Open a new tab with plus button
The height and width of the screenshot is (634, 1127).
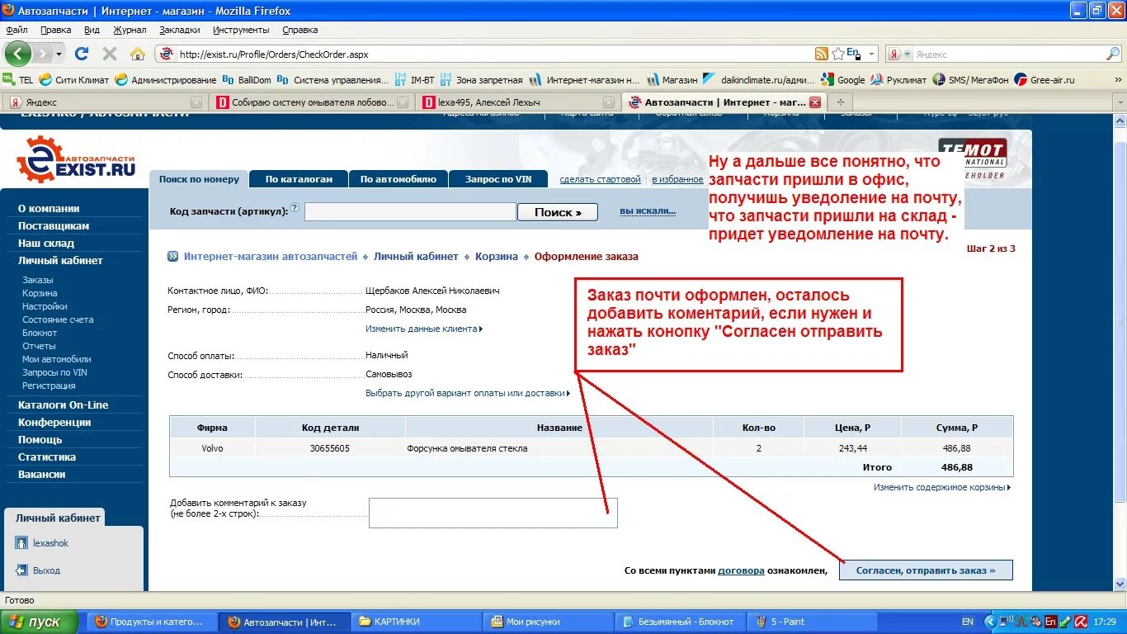tap(841, 102)
